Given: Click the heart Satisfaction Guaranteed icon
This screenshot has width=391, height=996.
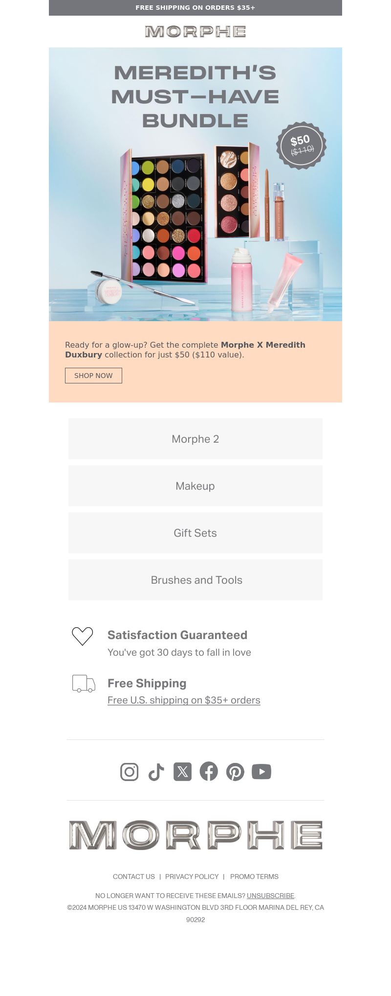Looking at the screenshot, I should tap(83, 636).
